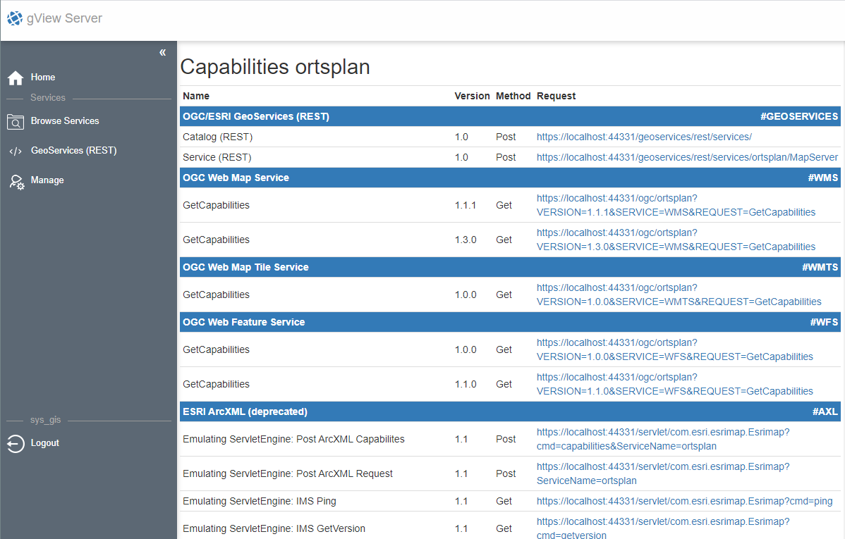The width and height of the screenshot is (845, 539).
Task: Open the IMS getversion servlet link
Action: pyautogui.click(x=663, y=528)
